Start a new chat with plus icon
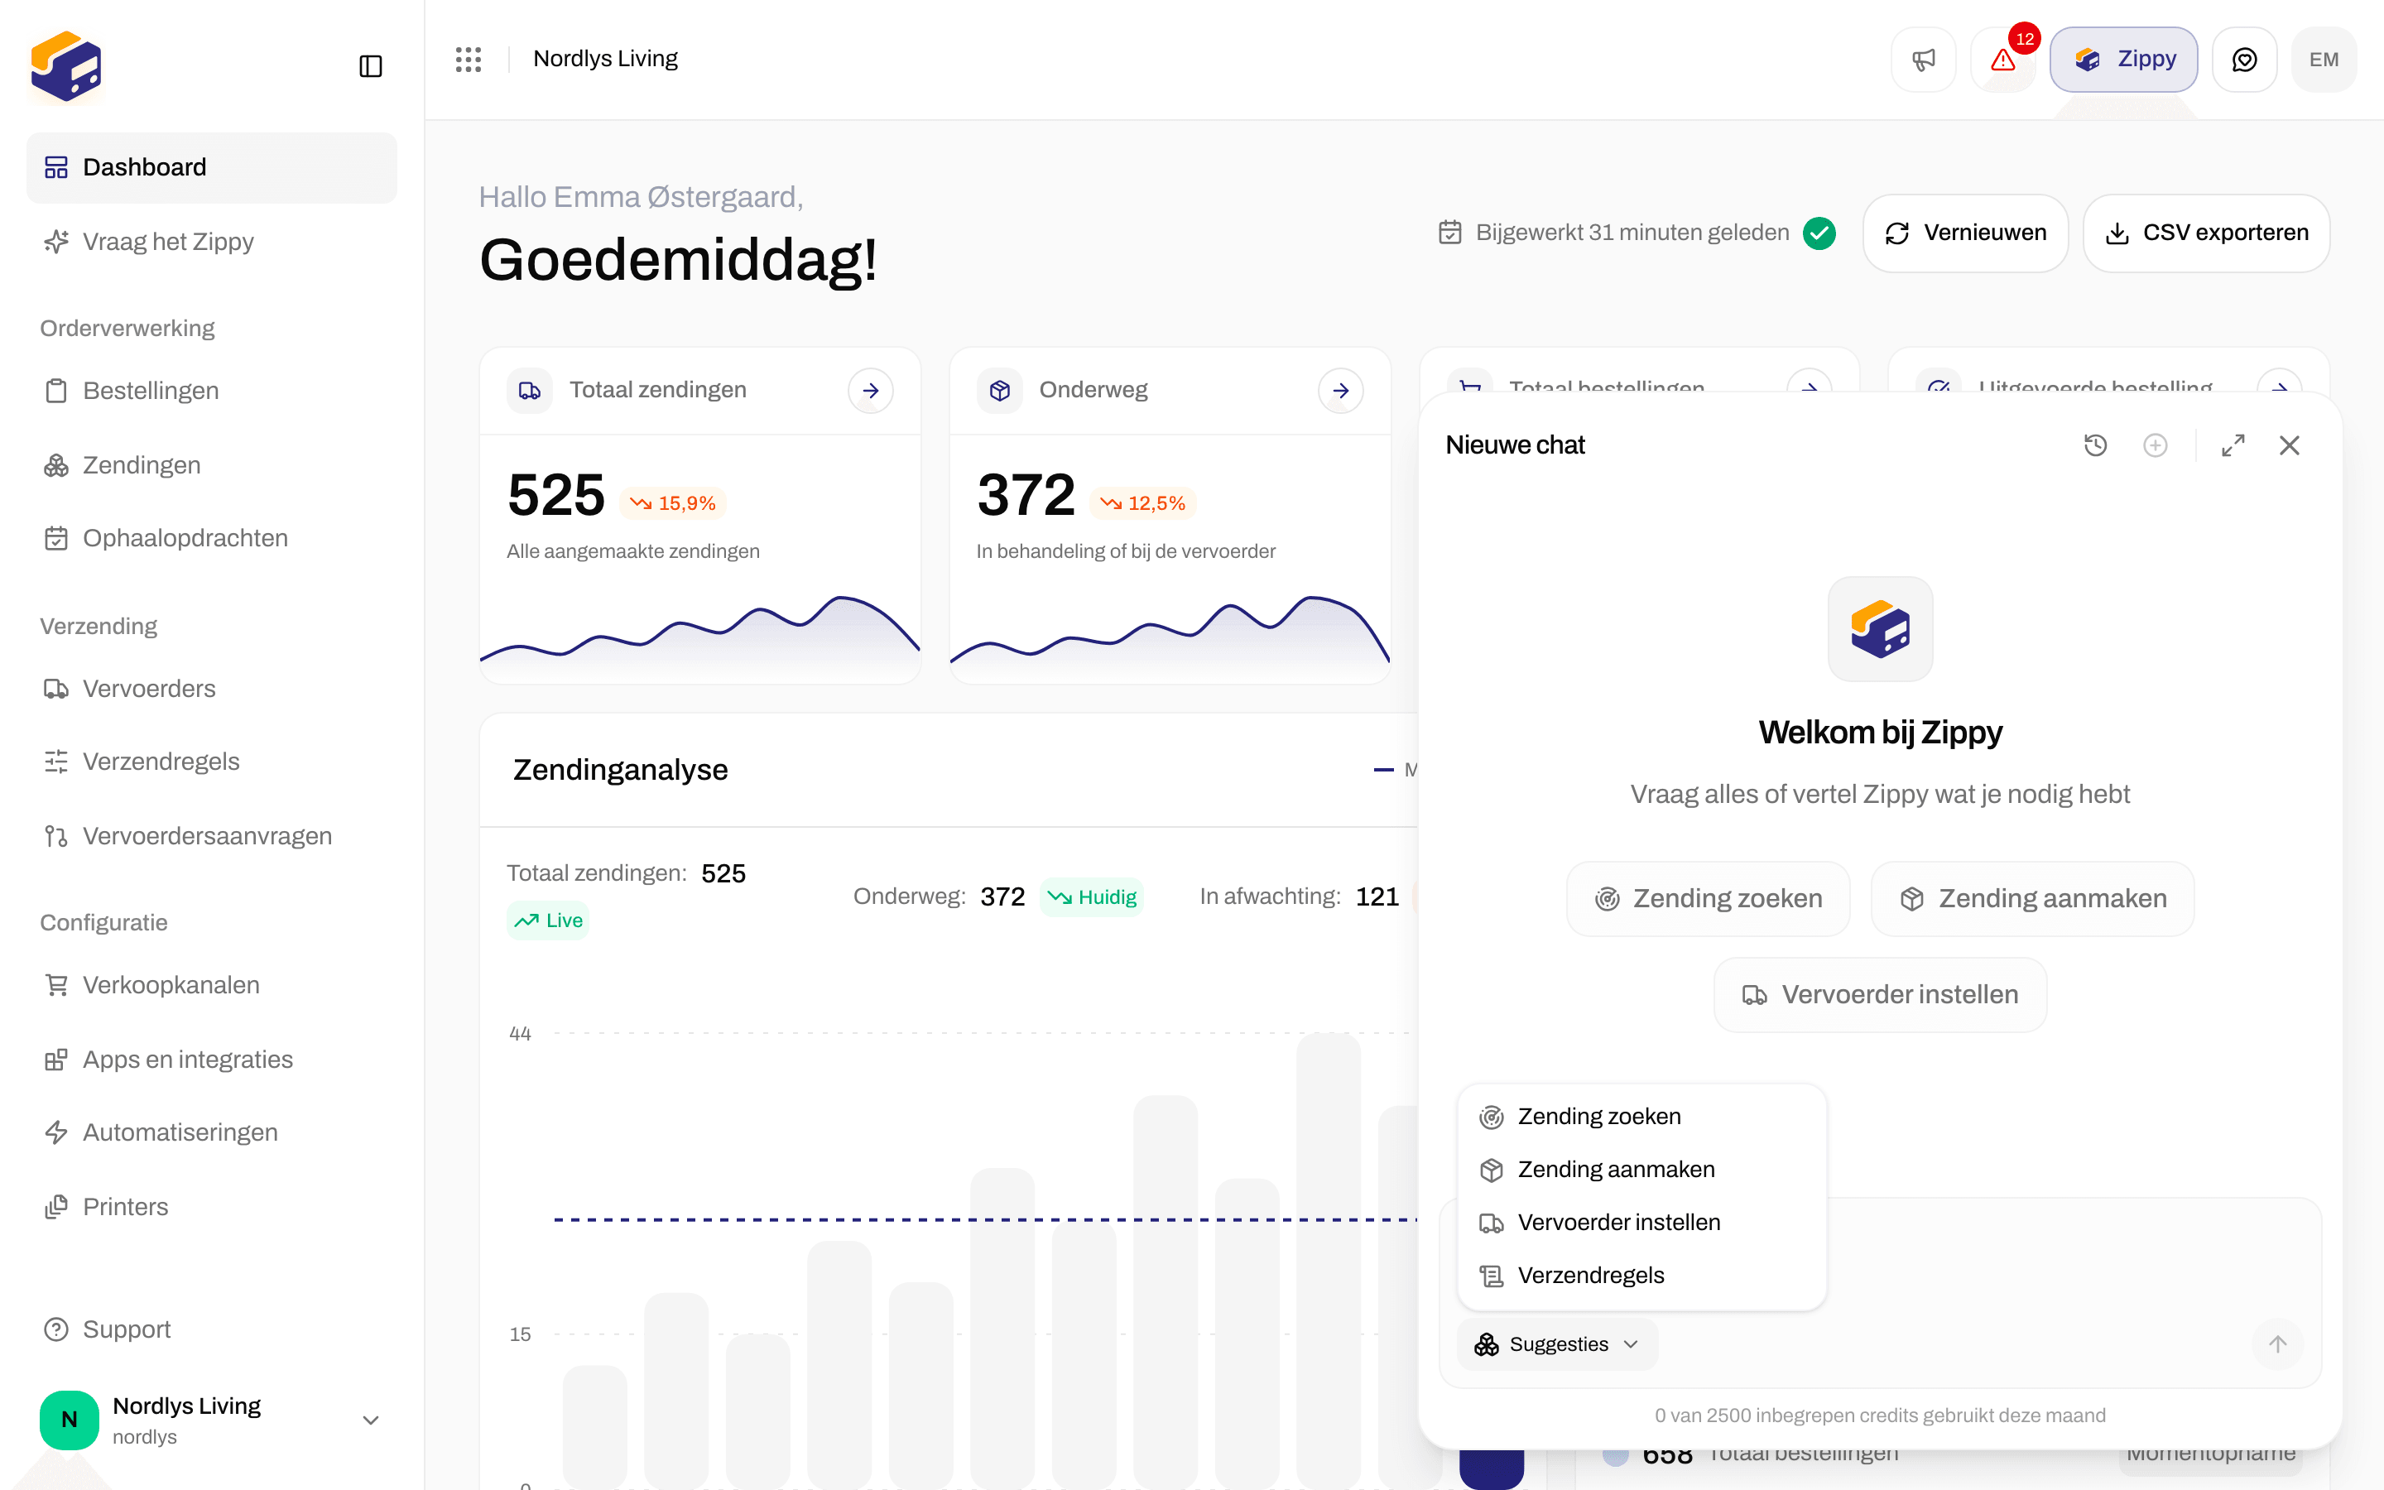 pyautogui.click(x=2156, y=445)
